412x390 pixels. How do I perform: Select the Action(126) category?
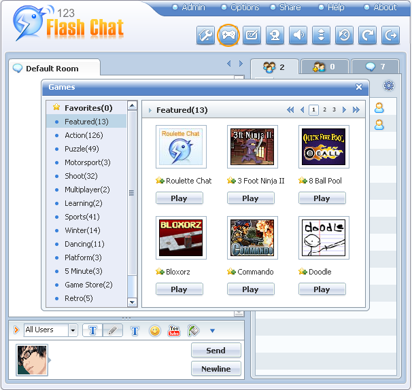coord(86,135)
